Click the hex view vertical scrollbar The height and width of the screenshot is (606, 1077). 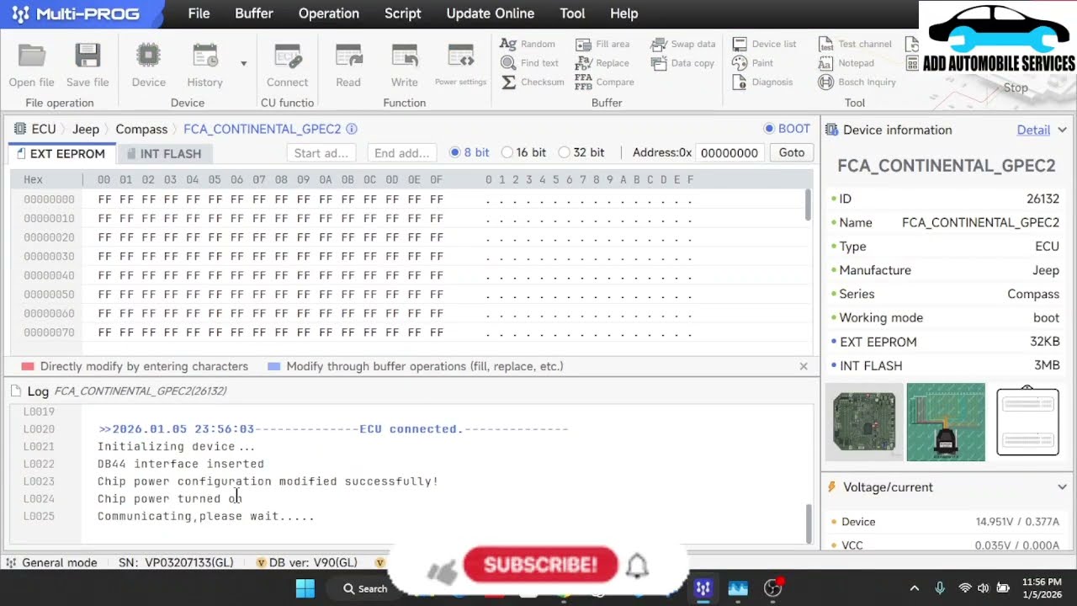(x=809, y=205)
